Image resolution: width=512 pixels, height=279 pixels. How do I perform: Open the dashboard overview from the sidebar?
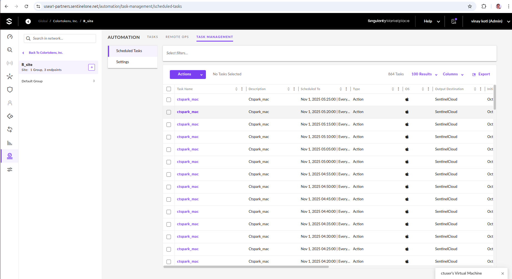[x=10, y=36]
